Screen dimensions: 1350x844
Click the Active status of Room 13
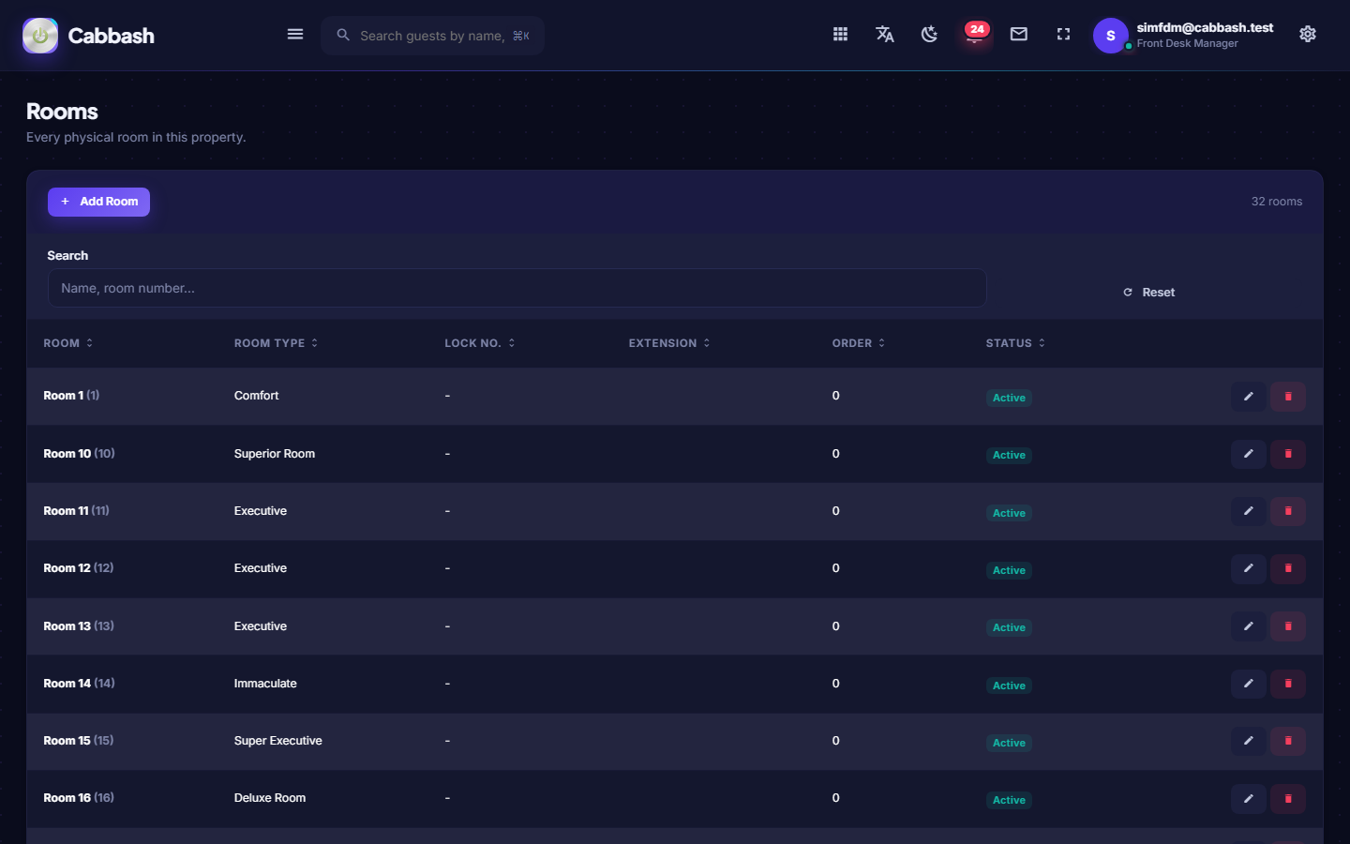tap(1009, 627)
